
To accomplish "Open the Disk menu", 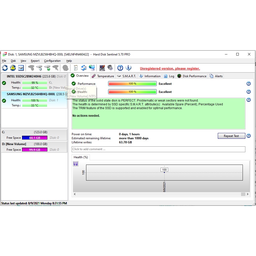I will pos(13,61).
